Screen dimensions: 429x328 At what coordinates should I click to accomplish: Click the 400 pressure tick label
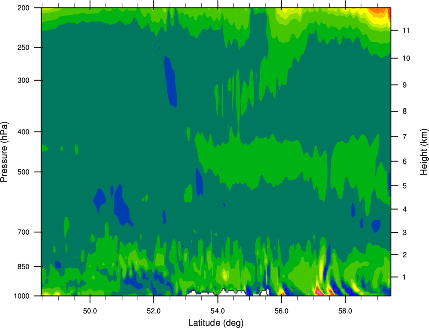pyautogui.click(x=23, y=132)
